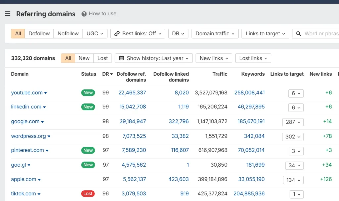The image size is (339, 201).
Task: Select the All link-type filter tab
Action: [x=18, y=34]
